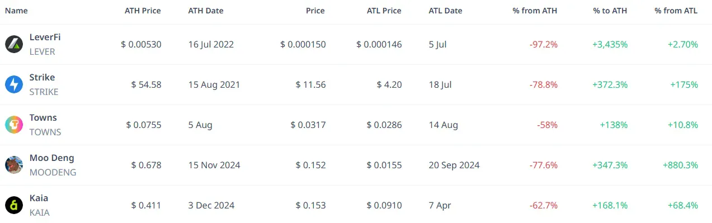Sort by current Price column header
712x223 pixels.
click(315, 11)
